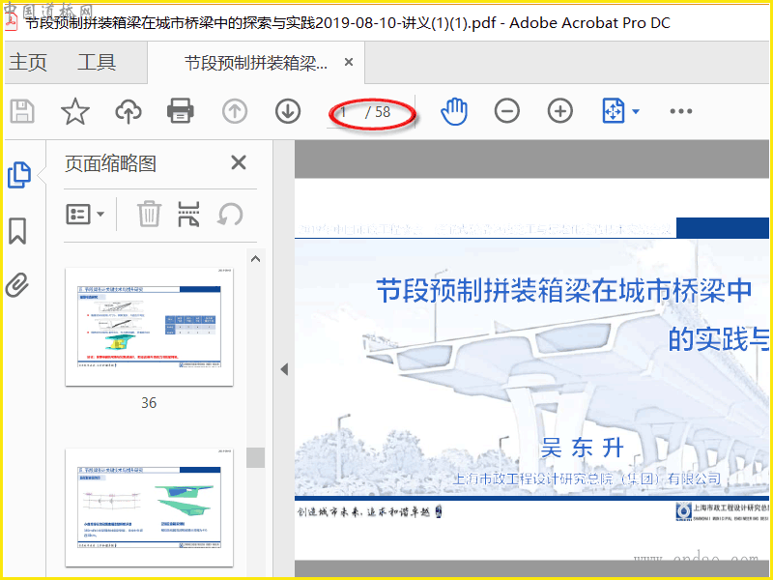Delete selected pages with trash icon
Viewport: 773px width, 580px height.
[x=149, y=214]
